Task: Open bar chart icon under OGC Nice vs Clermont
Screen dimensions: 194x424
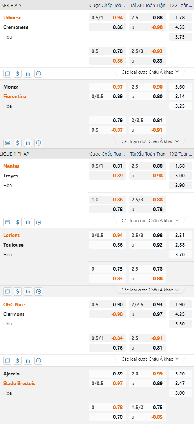Action: click(x=28, y=360)
